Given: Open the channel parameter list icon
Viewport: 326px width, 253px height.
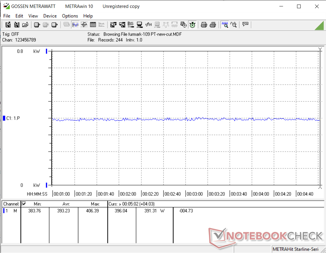Looking at the screenshot, I should coord(131,25).
